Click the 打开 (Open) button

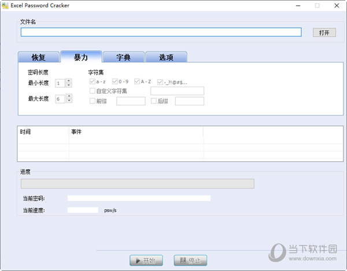(x=324, y=32)
